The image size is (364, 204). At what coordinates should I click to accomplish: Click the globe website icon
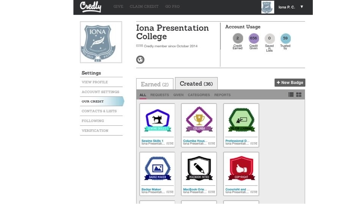click(x=140, y=60)
